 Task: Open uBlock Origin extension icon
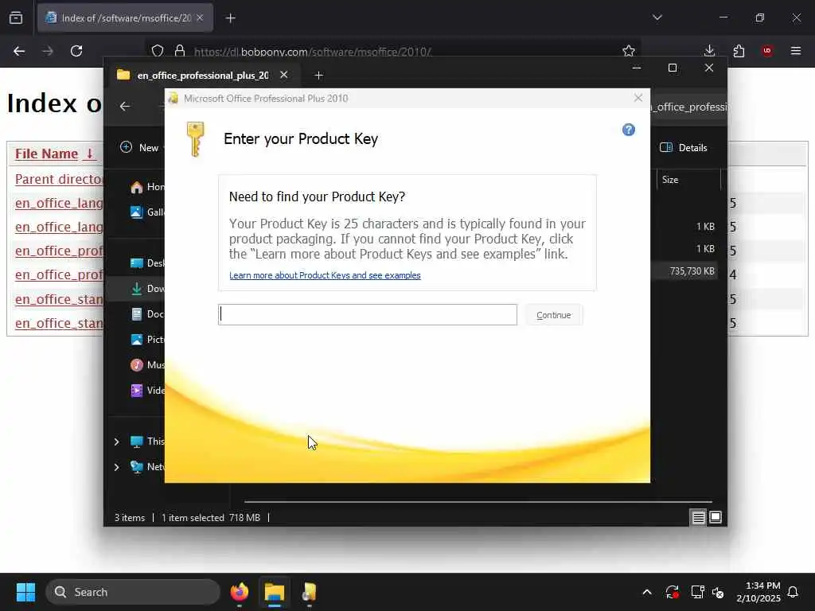[766, 51]
